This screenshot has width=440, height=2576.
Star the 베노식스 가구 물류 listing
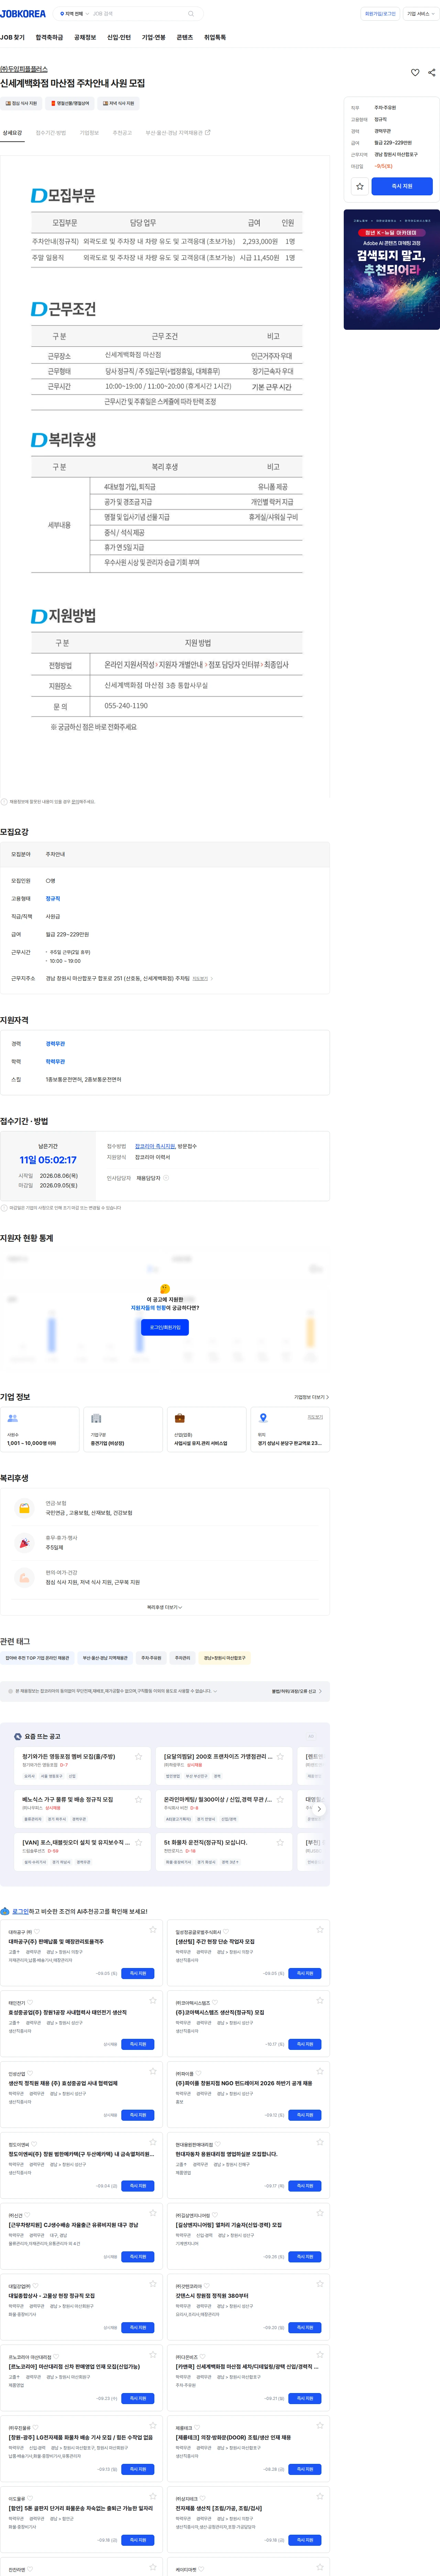pyautogui.click(x=138, y=1799)
